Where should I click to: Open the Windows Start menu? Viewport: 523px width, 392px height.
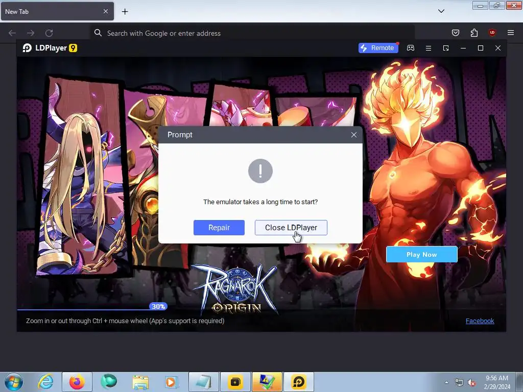coord(14,382)
